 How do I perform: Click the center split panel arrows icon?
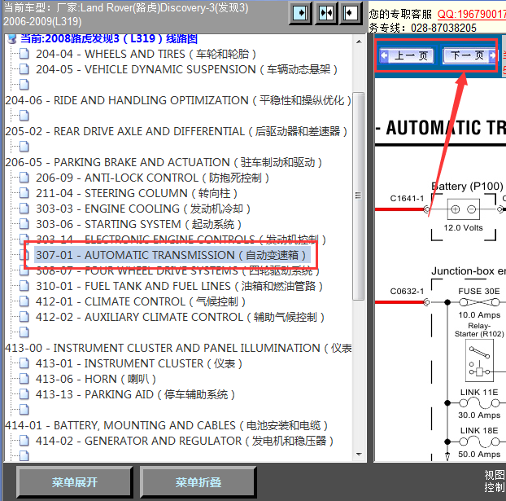coord(326,13)
